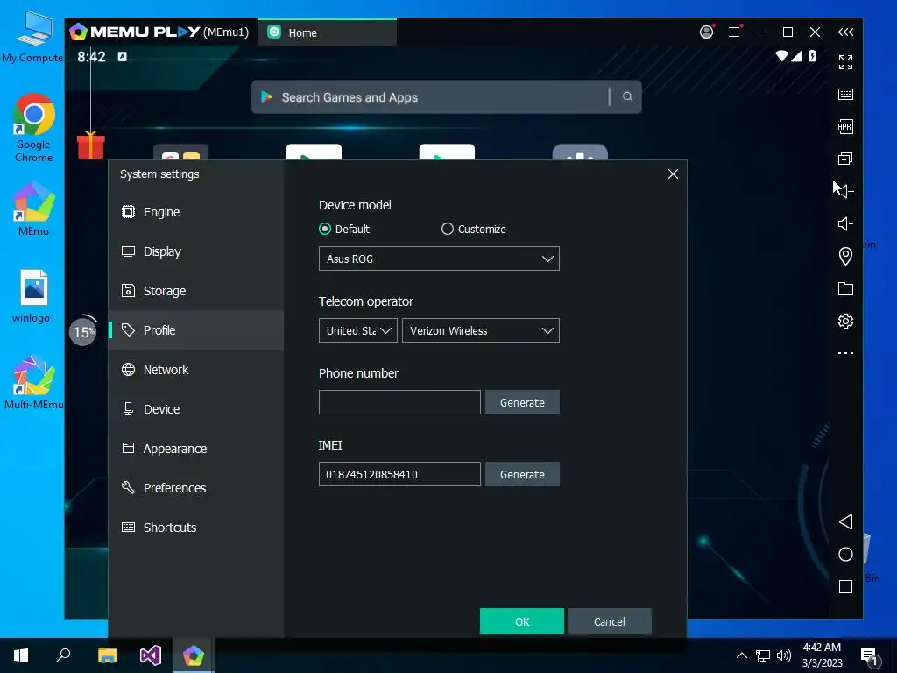Select MEmu desktop shortcut icon
Viewport: 897px width, 673px height.
coord(34,209)
